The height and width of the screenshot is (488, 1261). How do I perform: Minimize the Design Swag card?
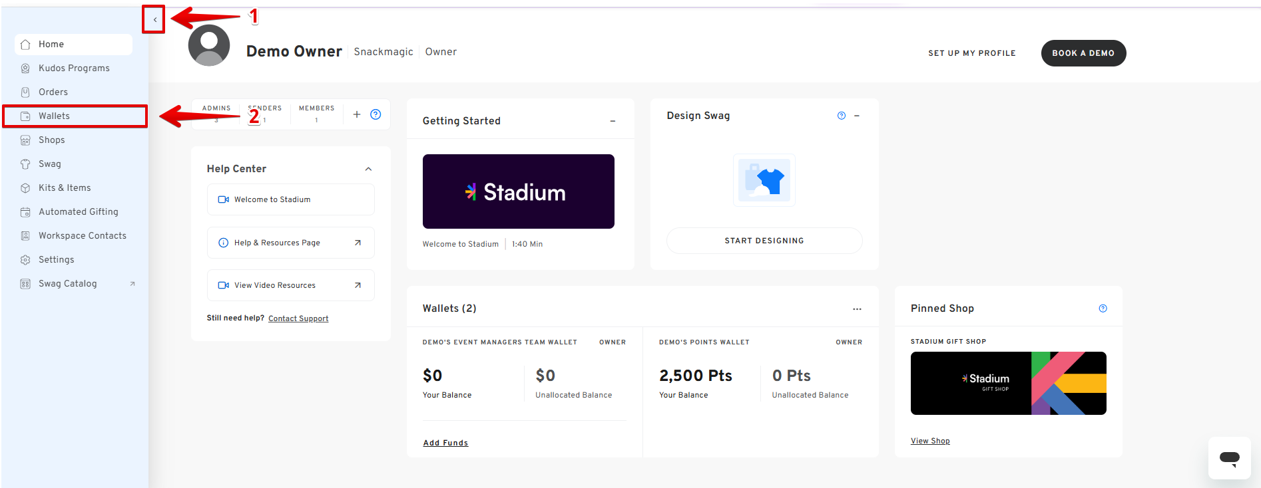pos(857,116)
